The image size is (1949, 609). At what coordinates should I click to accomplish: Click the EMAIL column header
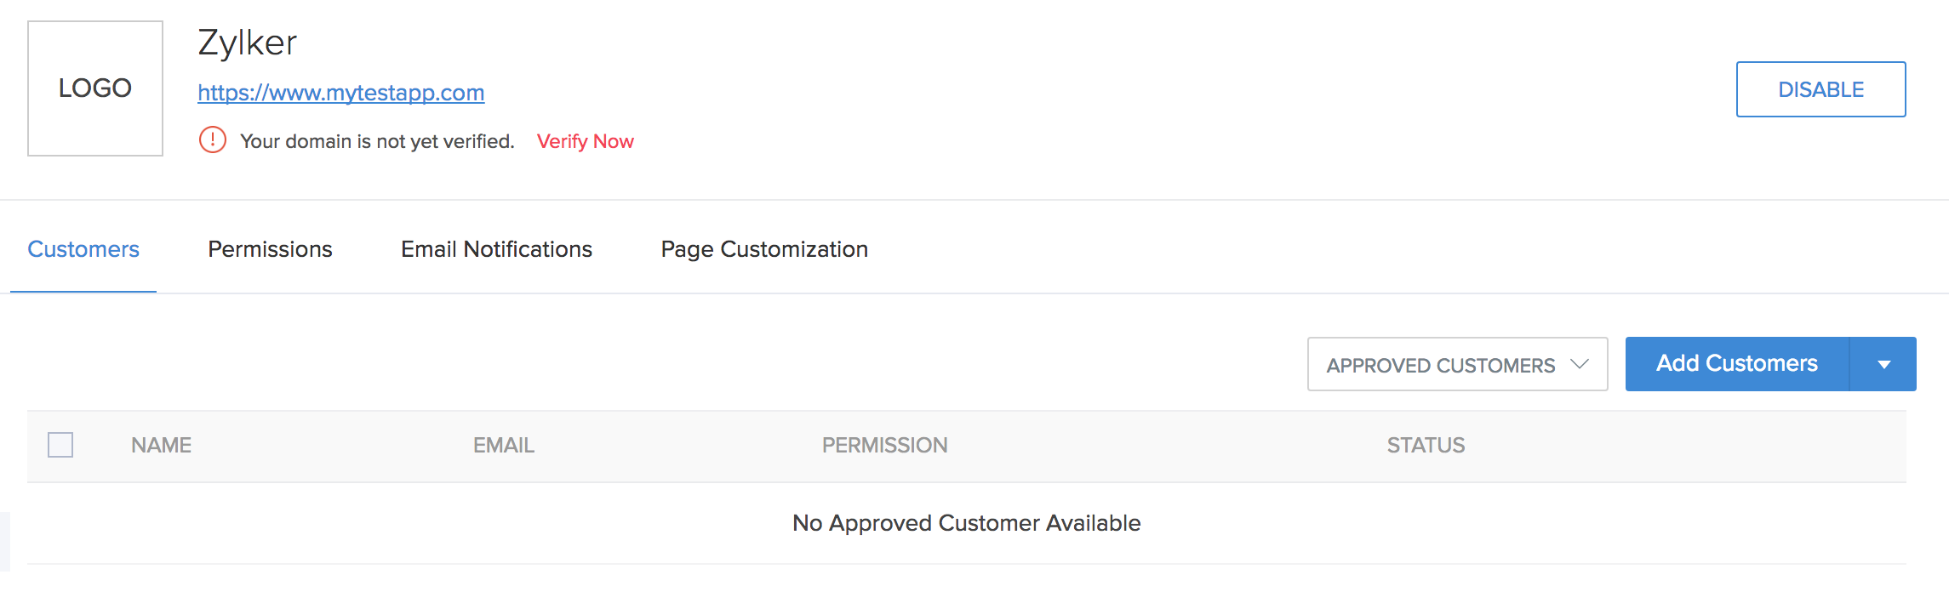pos(504,445)
